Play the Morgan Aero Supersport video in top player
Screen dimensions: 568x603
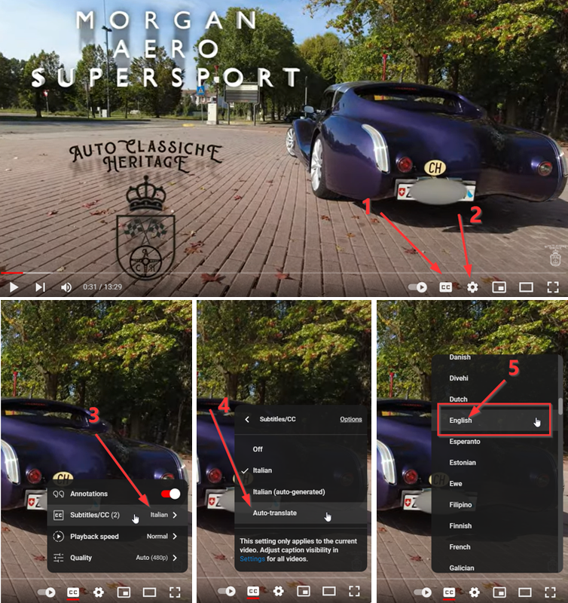[14, 287]
